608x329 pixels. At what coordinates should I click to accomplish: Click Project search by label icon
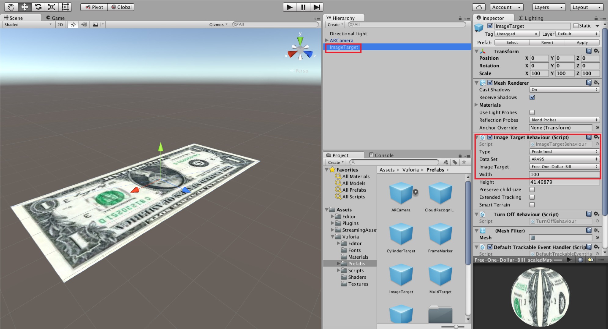tap(455, 162)
